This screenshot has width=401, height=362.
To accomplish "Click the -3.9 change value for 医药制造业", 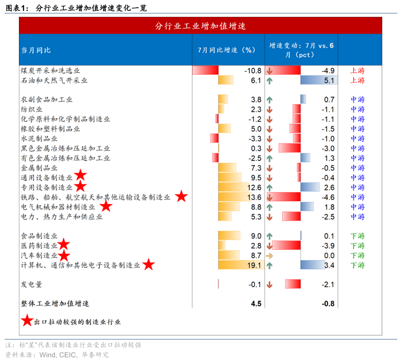I will click(x=328, y=246).
